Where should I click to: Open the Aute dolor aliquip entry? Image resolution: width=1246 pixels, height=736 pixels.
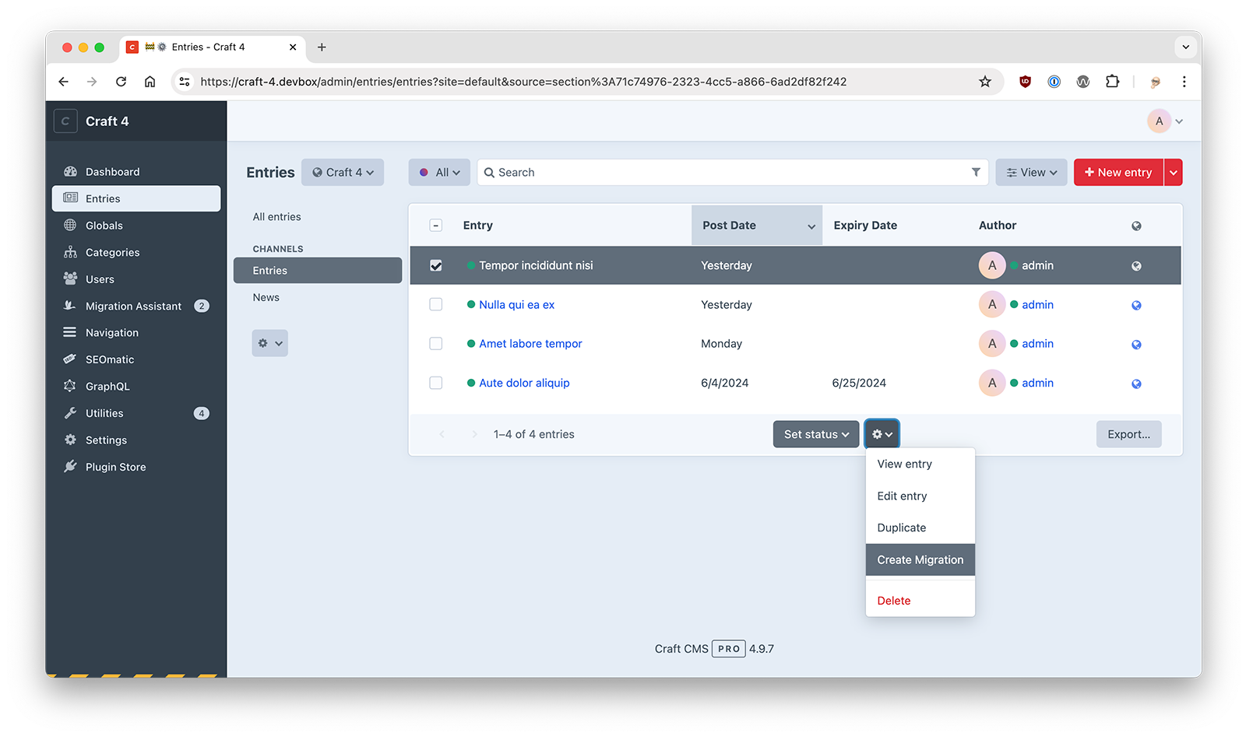point(524,383)
